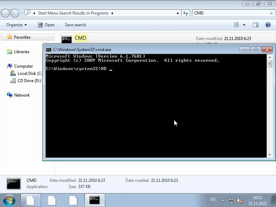276x207 pixels.
Task: Click the console scrollbar down arrow
Action: click(270, 155)
